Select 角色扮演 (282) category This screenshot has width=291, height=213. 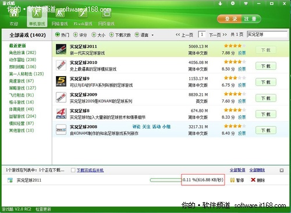(x=23, y=52)
